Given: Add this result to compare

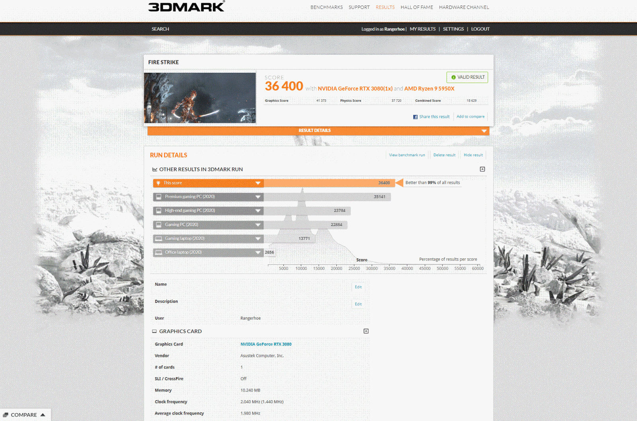Looking at the screenshot, I should pyautogui.click(x=471, y=116).
